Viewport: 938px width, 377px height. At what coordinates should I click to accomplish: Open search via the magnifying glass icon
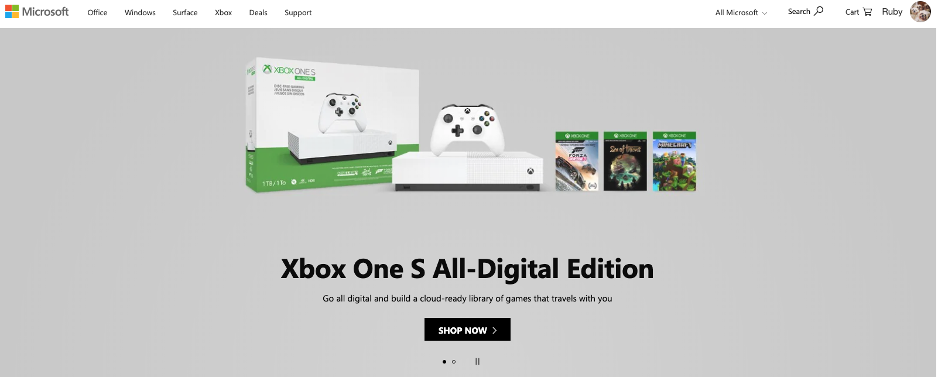click(819, 11)
